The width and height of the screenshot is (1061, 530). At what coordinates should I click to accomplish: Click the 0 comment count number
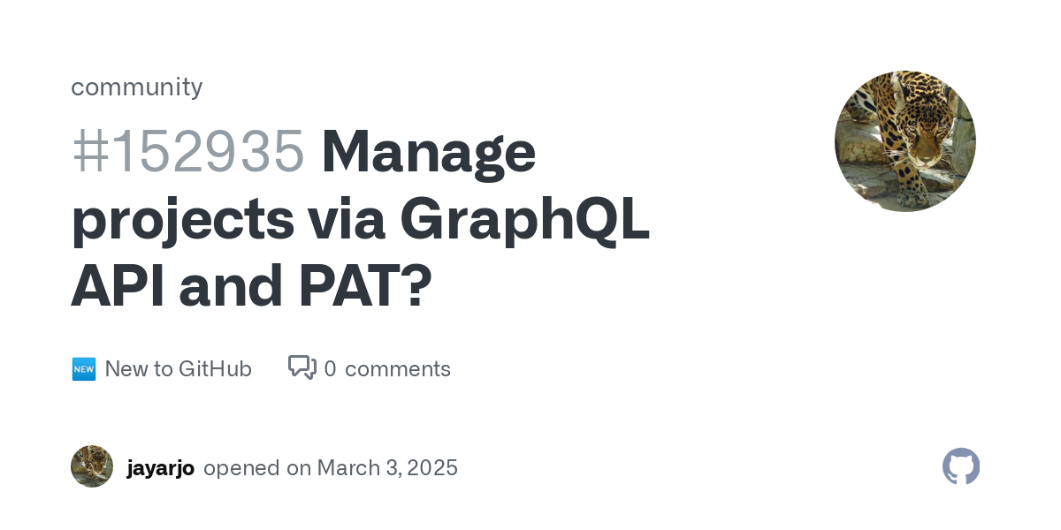(330, 368)
